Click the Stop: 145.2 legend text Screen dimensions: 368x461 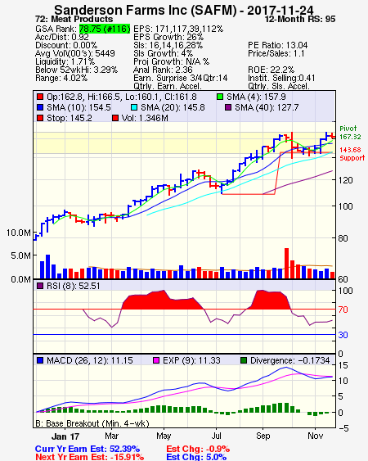click(70, 118)
